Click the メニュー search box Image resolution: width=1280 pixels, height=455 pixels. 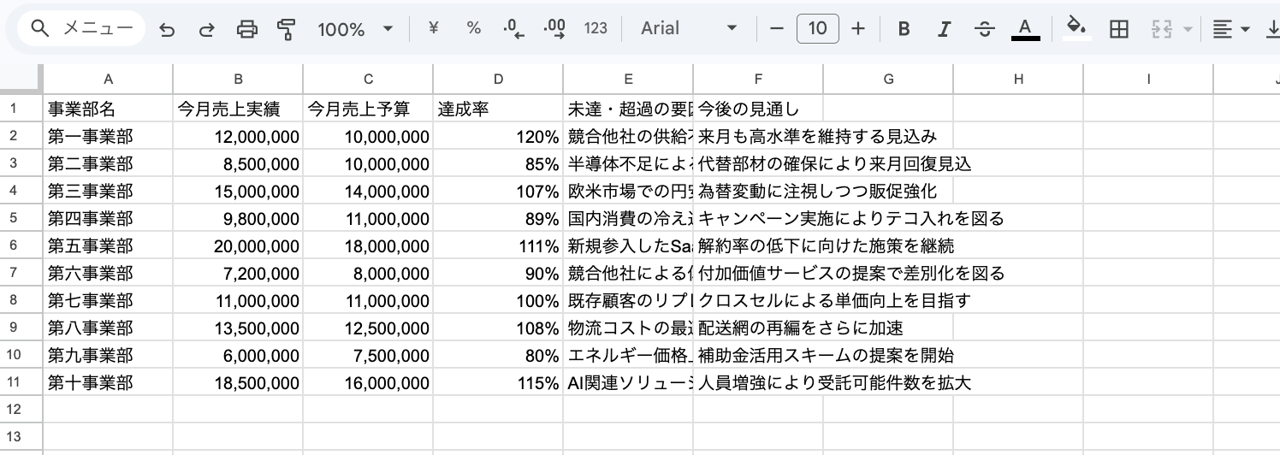click(x=82, y=28)
